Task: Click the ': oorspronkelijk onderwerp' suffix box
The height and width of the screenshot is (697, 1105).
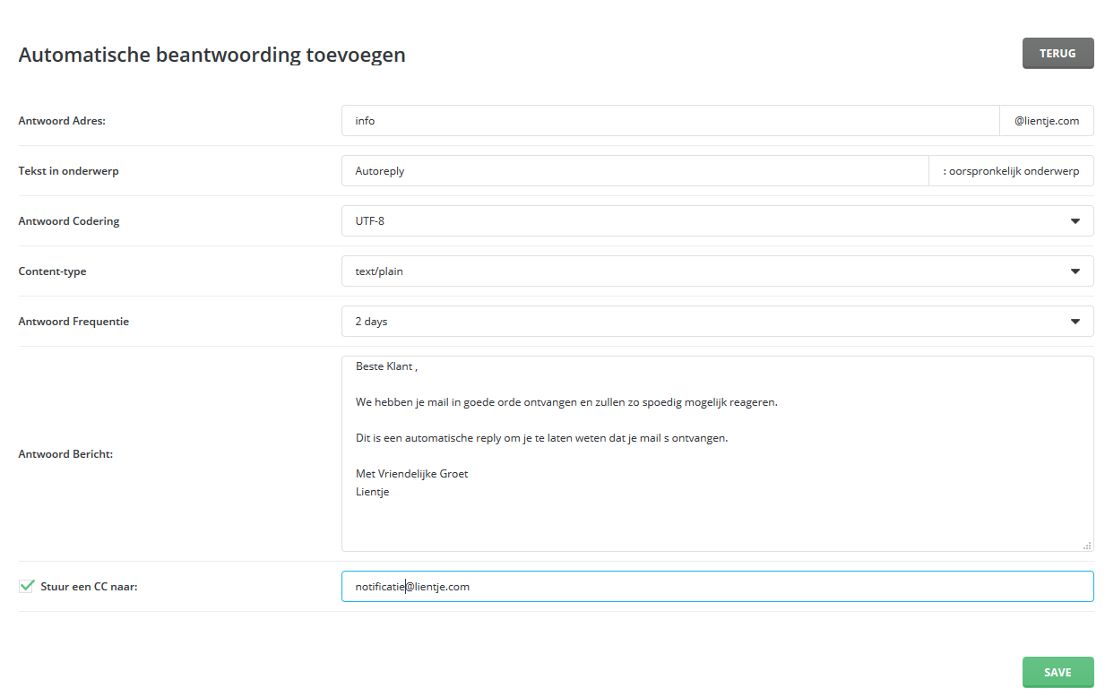Action: pyautogui.click(x=1011, y=171)
